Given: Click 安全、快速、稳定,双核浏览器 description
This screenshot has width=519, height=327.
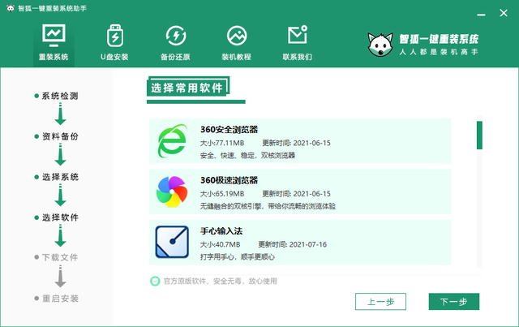Looking at the screenshot, I should click(x=247, y=155).
